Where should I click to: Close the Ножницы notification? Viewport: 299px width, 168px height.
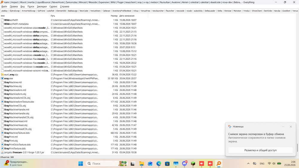pos(291,127)
